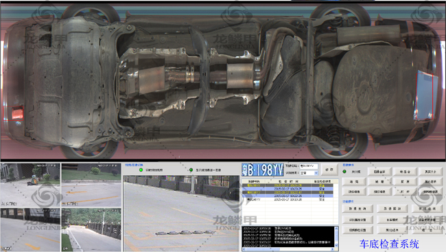
Task: Toggle the first green indicator above the live video
Action: 141,170
